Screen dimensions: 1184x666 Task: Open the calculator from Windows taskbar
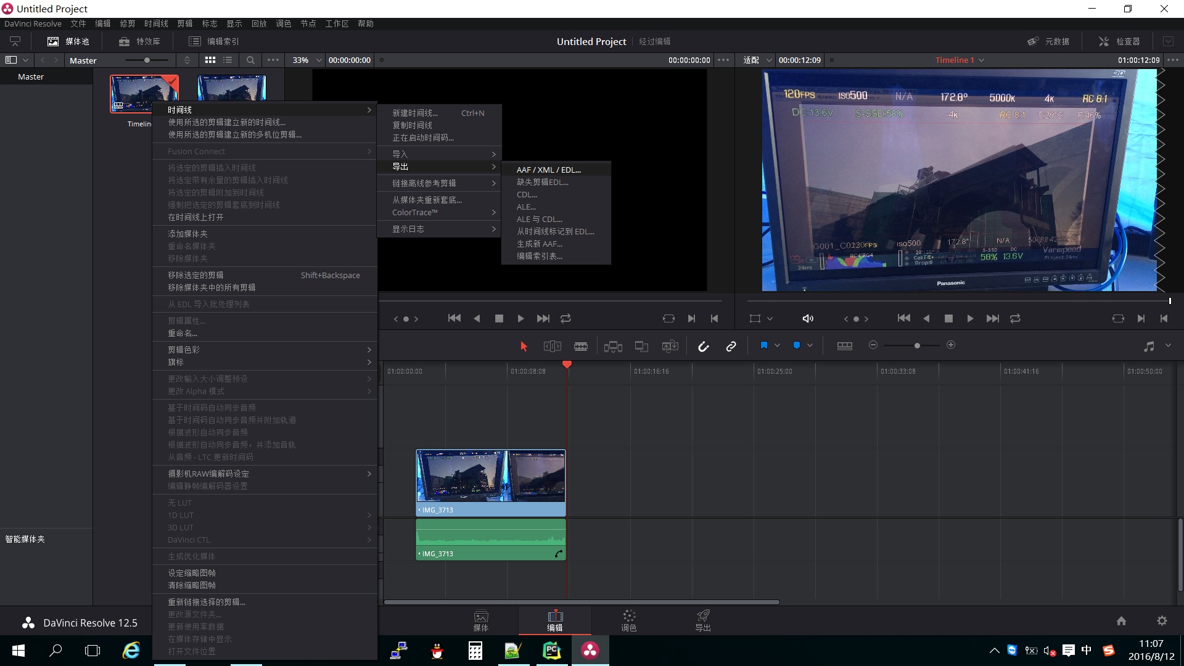475,651
